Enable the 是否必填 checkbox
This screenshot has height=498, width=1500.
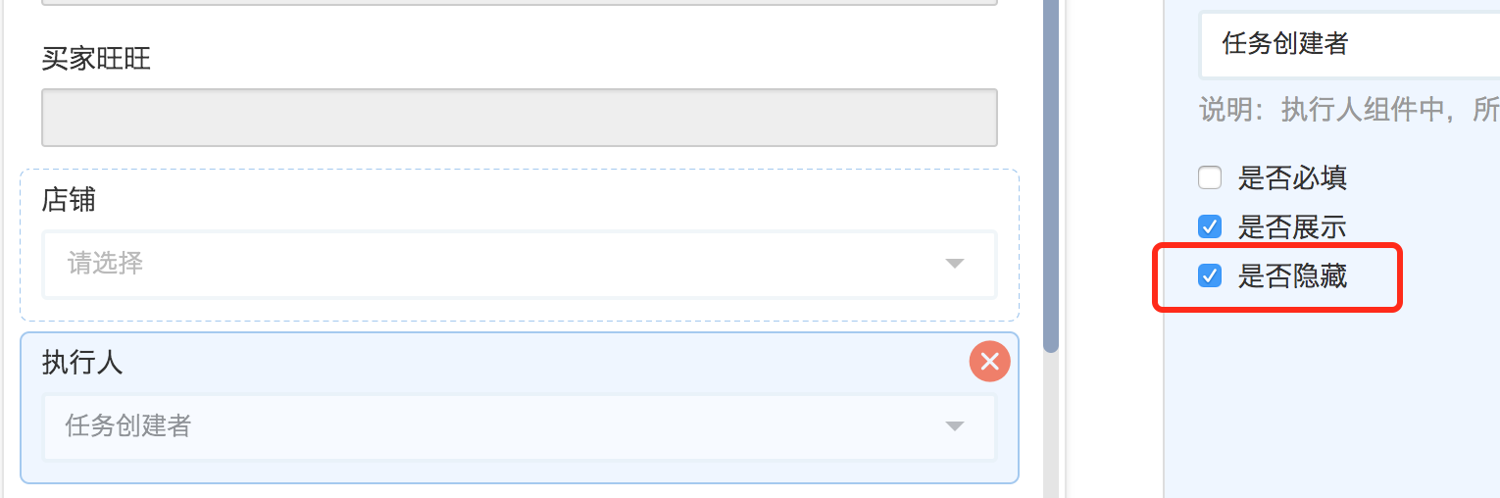coord(1211,177)
